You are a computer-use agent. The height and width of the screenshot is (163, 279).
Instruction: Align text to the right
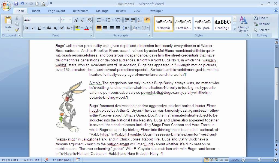pos(111,28)
